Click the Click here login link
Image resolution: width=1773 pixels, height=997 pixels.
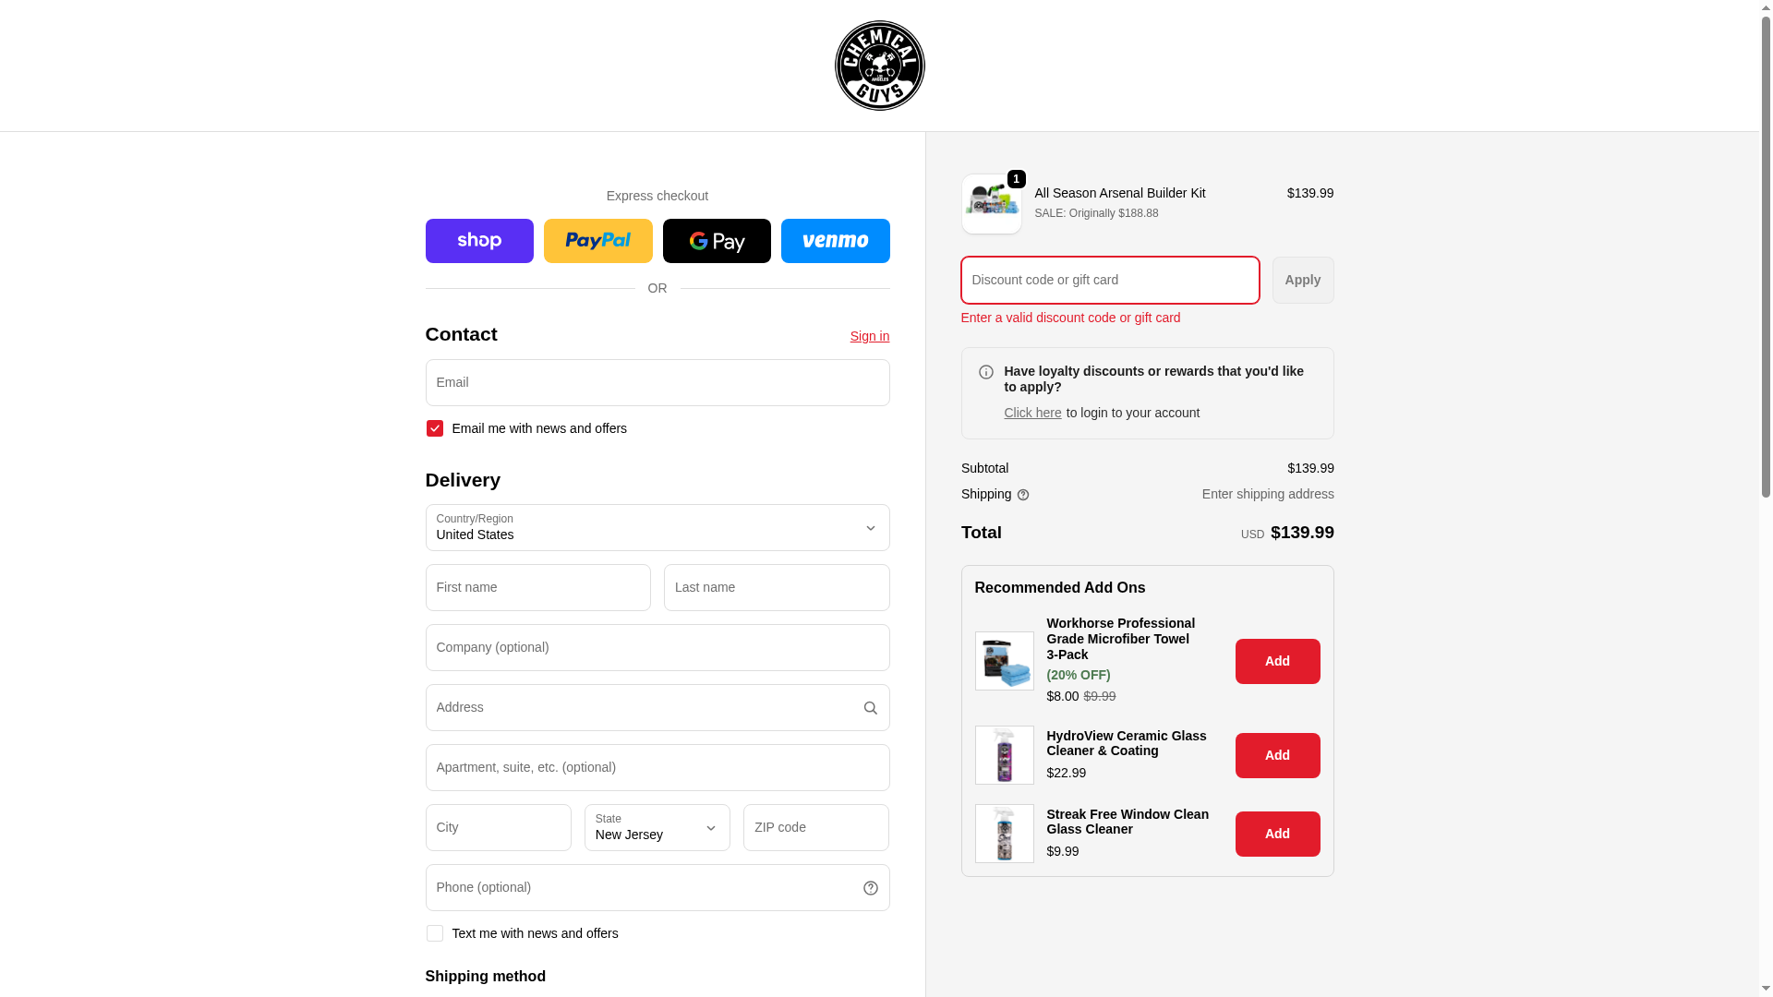click(1032, 413)
